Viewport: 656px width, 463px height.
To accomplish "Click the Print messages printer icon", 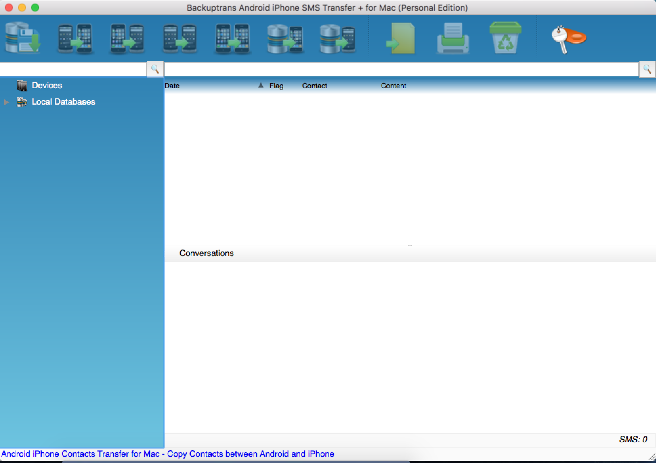I will point(453,38).
